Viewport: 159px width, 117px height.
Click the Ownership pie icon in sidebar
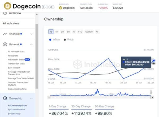(x=5, y=98)
